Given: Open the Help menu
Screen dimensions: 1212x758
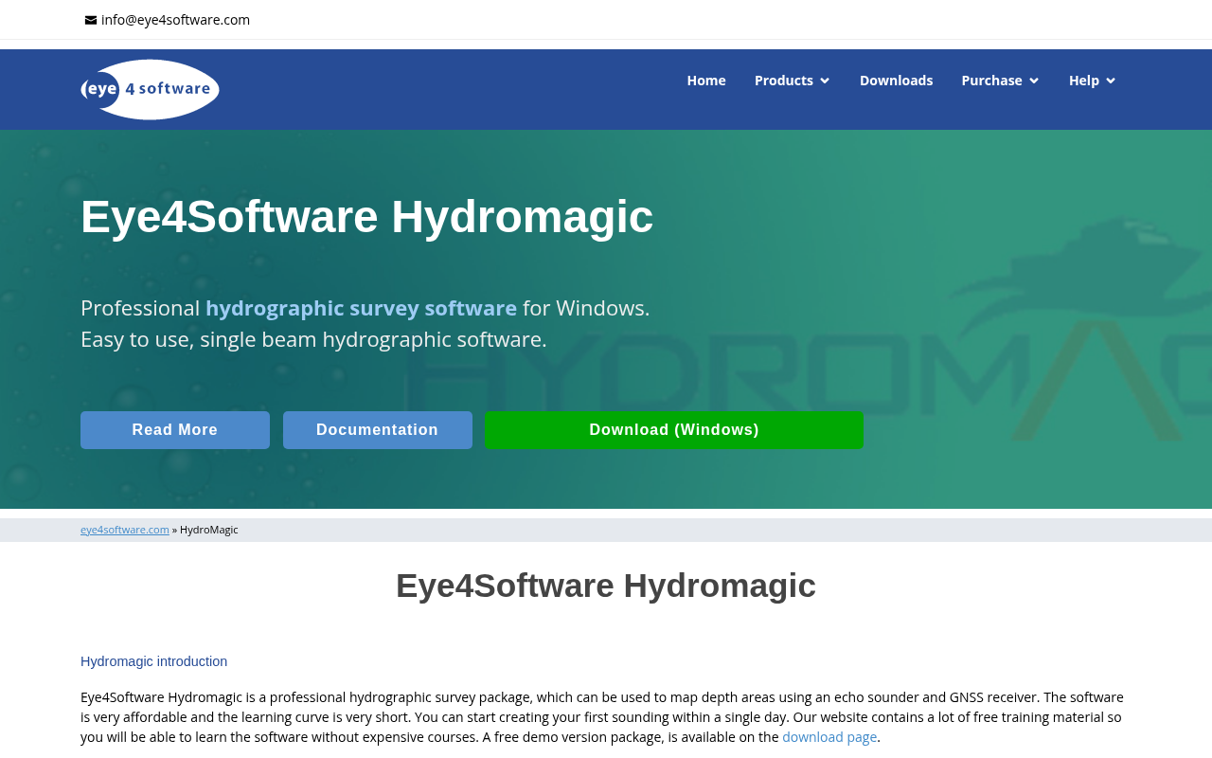Looking at the screenshot, I should pyautogui.click(x=1084, y=81).
